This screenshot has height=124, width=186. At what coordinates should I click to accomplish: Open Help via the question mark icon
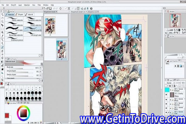pos(91,9)
